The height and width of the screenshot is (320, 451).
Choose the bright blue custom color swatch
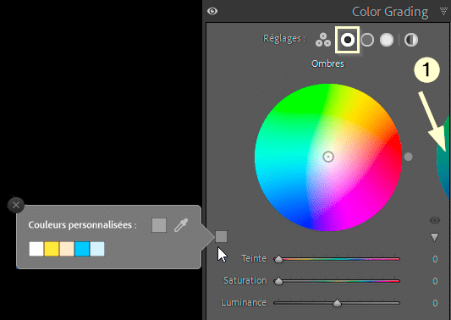[x=82, y=249]
